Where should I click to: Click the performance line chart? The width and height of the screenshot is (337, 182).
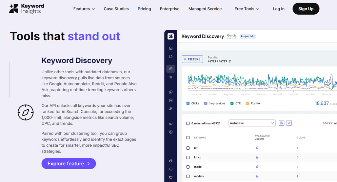(x=262, y=82)
